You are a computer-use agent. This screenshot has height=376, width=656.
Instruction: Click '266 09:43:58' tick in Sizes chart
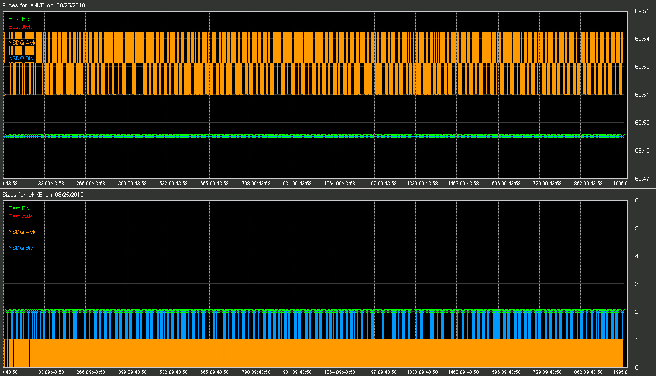[x=91, y=372]
